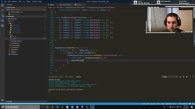Open the Explorer view in activity bar
The image size is (195, 109).
[x=2, y=5]
